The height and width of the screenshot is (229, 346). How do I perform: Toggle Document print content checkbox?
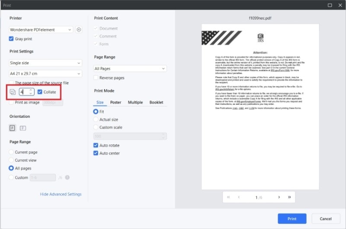(96, 28)
